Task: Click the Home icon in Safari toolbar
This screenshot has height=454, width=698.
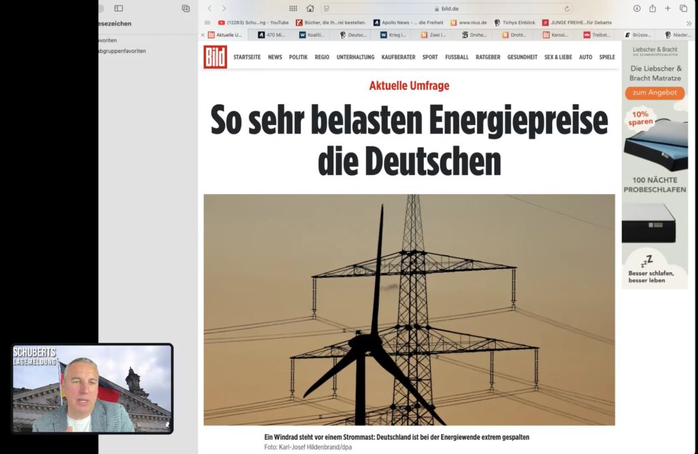Action: [x=310, y=8]
